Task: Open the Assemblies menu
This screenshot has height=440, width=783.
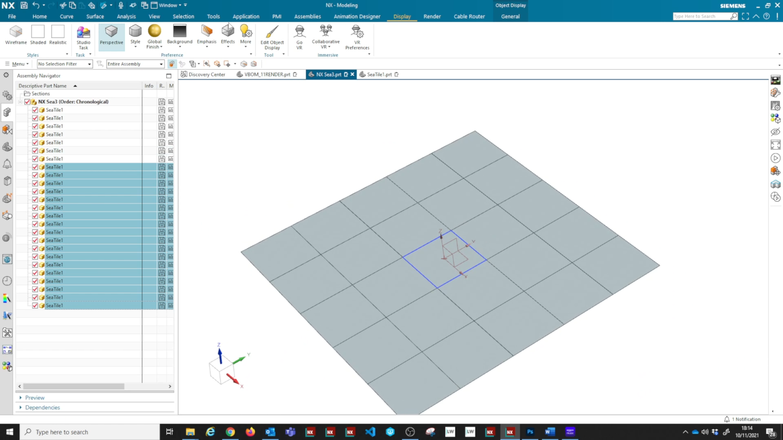Action: (307, 16)
